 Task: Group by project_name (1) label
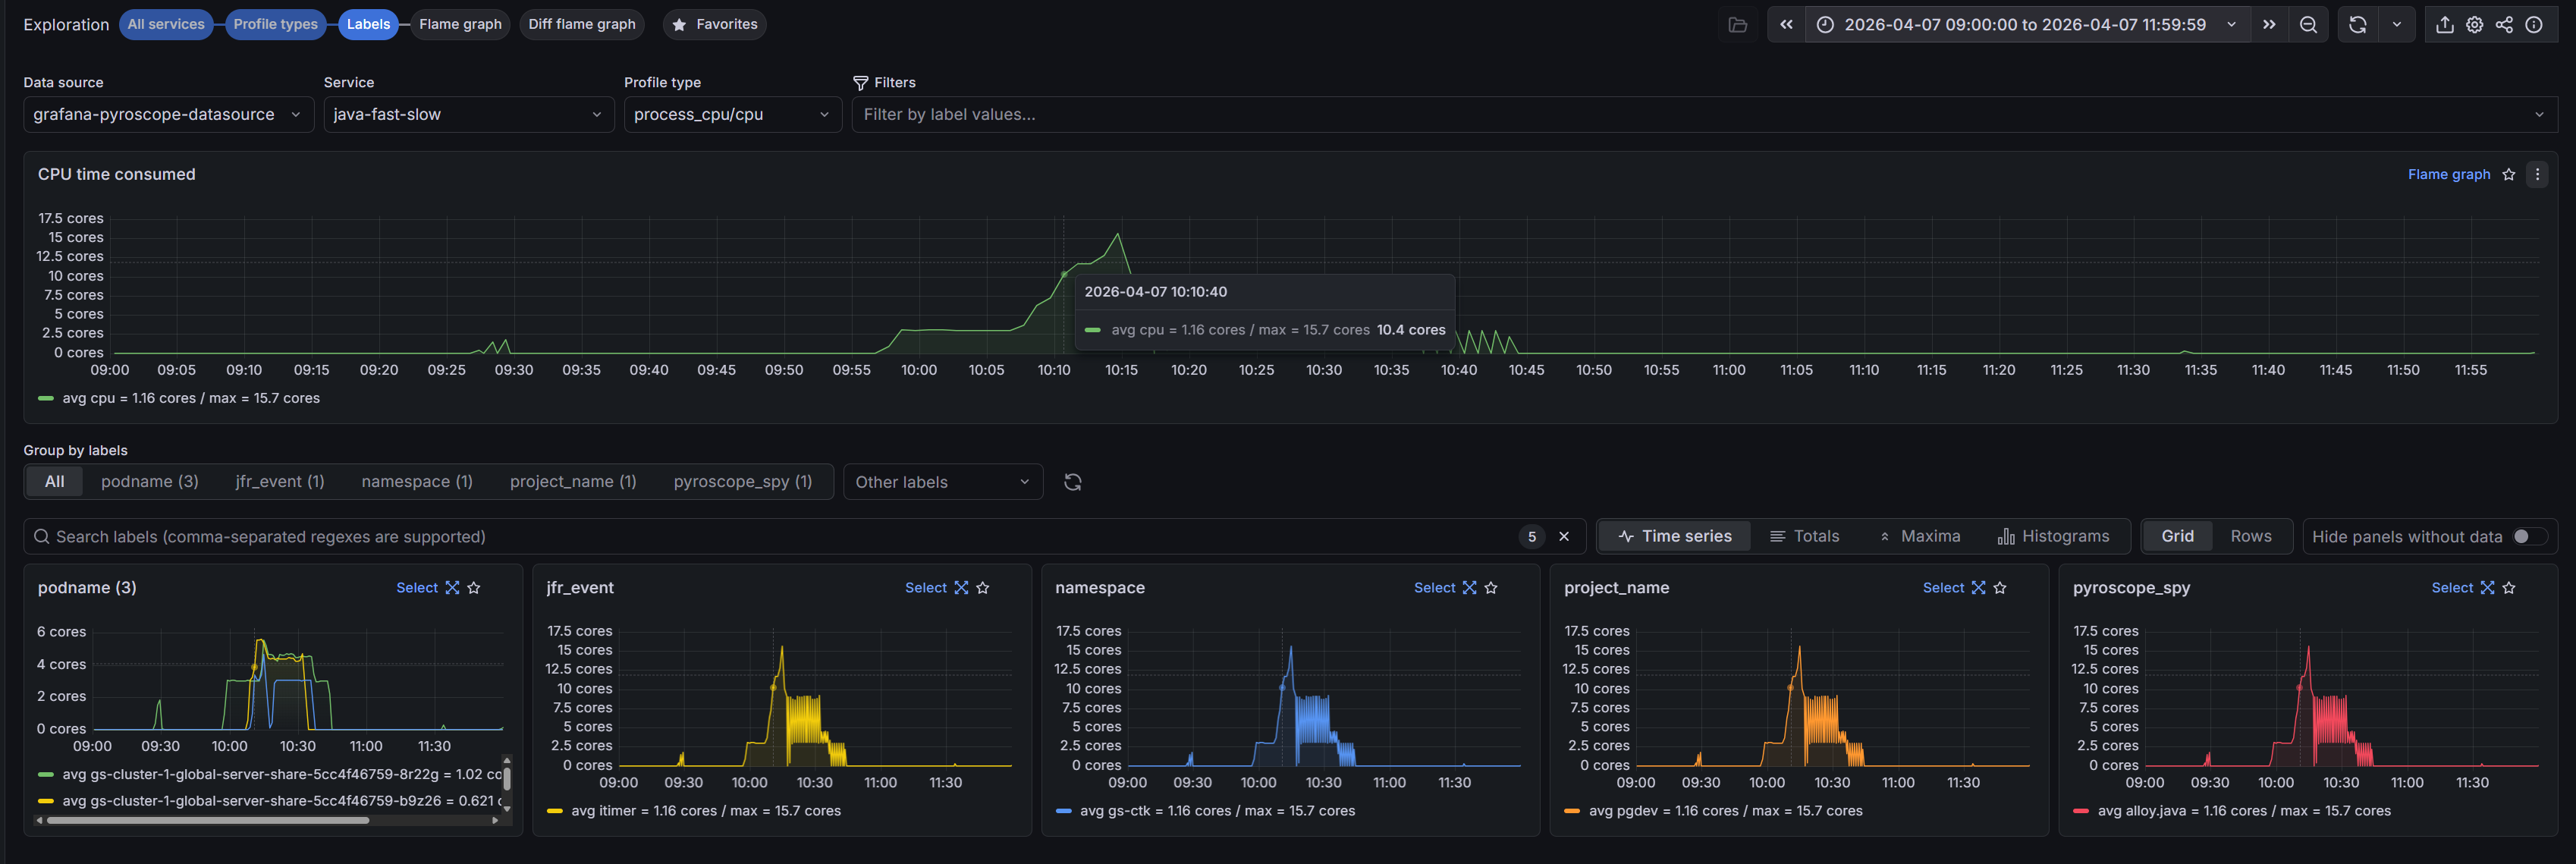(x=573, y=482)
